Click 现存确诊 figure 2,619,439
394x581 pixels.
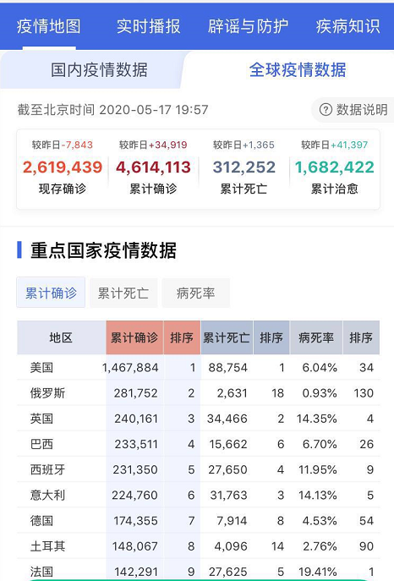point(63,167)
